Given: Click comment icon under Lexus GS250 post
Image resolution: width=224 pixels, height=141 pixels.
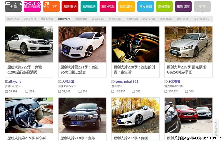Looking at the screenshot, I should tap(186, 91).
